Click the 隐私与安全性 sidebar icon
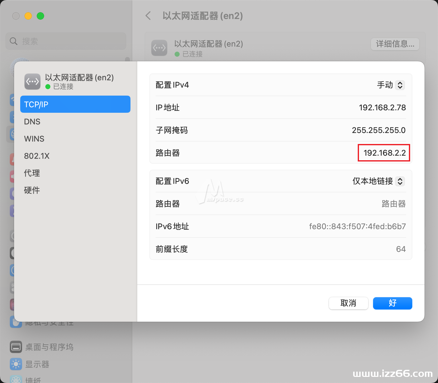438x383 pixels. [x=16, y=322]
